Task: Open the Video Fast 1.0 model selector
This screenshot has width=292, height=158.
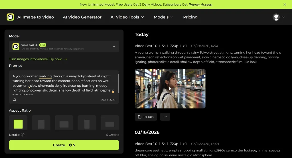Action: pos(64,47)
